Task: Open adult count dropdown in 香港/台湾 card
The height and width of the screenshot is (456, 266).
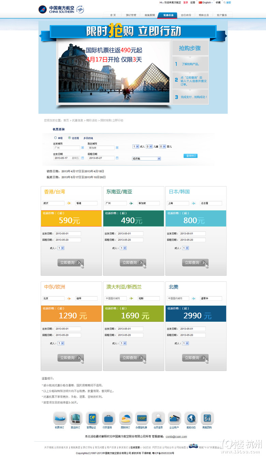Action: coord(61,248)
